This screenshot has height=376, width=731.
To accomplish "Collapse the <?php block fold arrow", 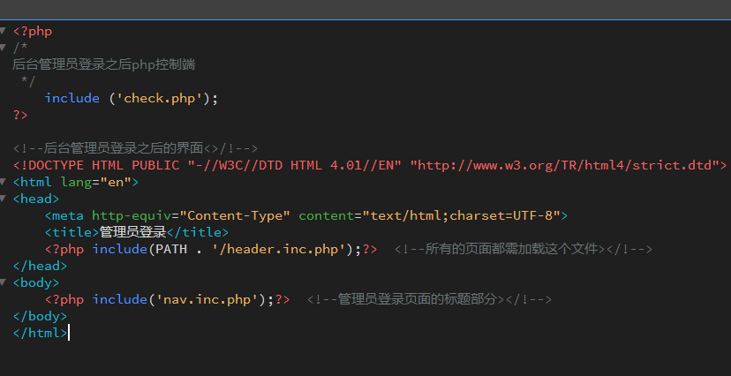I will tap(3, 31).
